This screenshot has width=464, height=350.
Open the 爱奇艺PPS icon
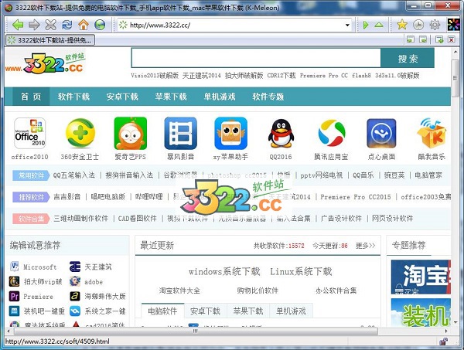click(130, 134)
